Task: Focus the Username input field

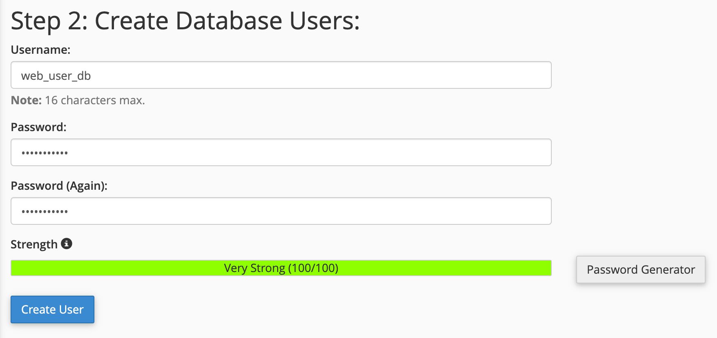Action: [281, 75]
